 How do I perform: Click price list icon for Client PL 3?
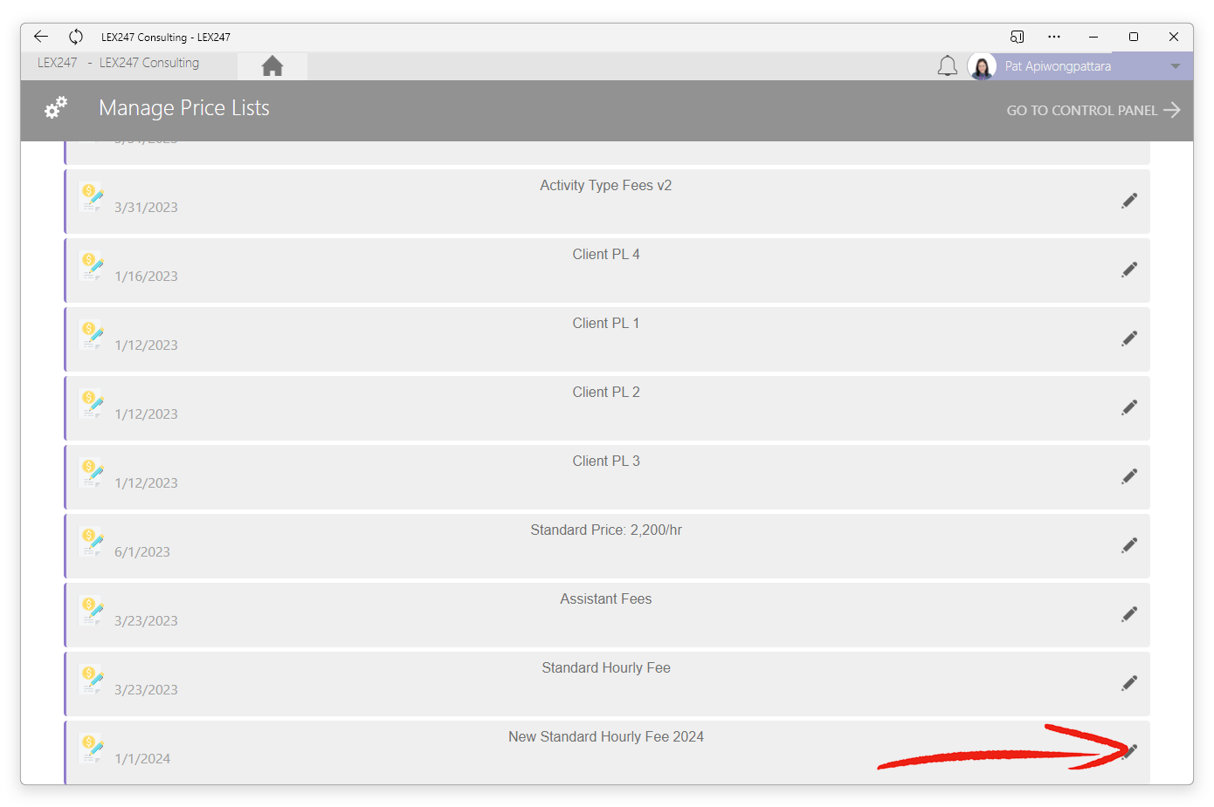(x=91, y=472)
